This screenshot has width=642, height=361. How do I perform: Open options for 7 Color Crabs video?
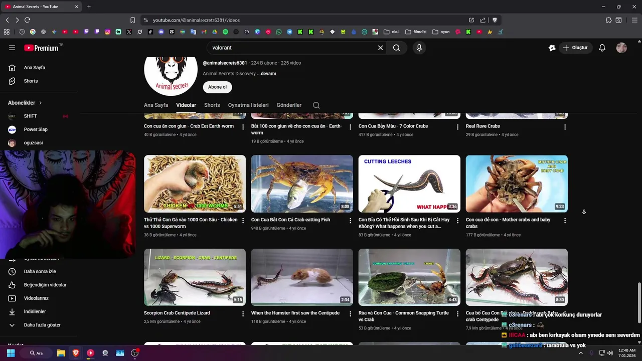click(457, 127)
